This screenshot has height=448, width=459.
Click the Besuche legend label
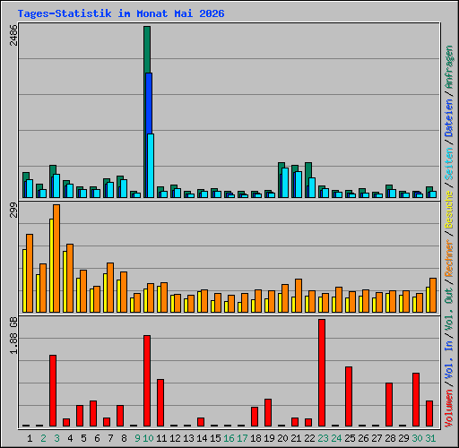pos(449,210)
